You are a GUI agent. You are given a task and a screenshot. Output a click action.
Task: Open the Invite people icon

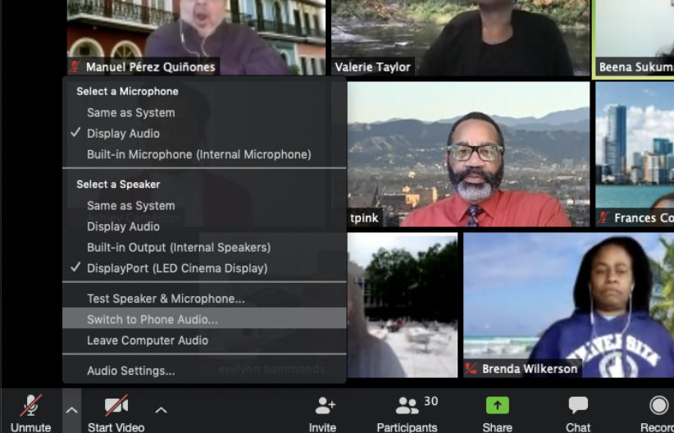(x=325, y=405)
